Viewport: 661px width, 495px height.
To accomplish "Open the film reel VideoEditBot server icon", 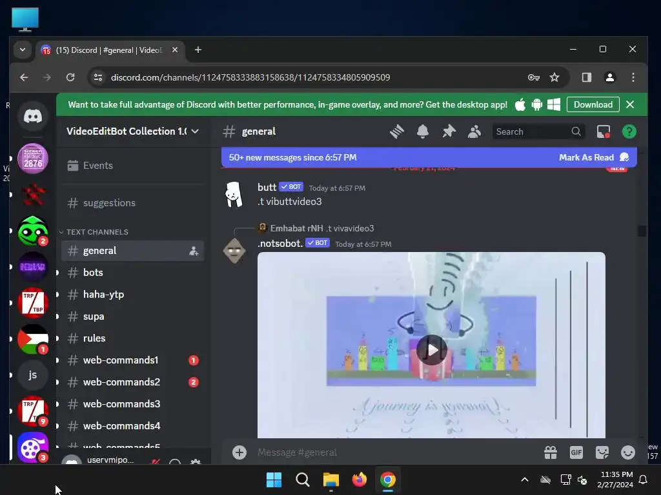I will (33, 447).
